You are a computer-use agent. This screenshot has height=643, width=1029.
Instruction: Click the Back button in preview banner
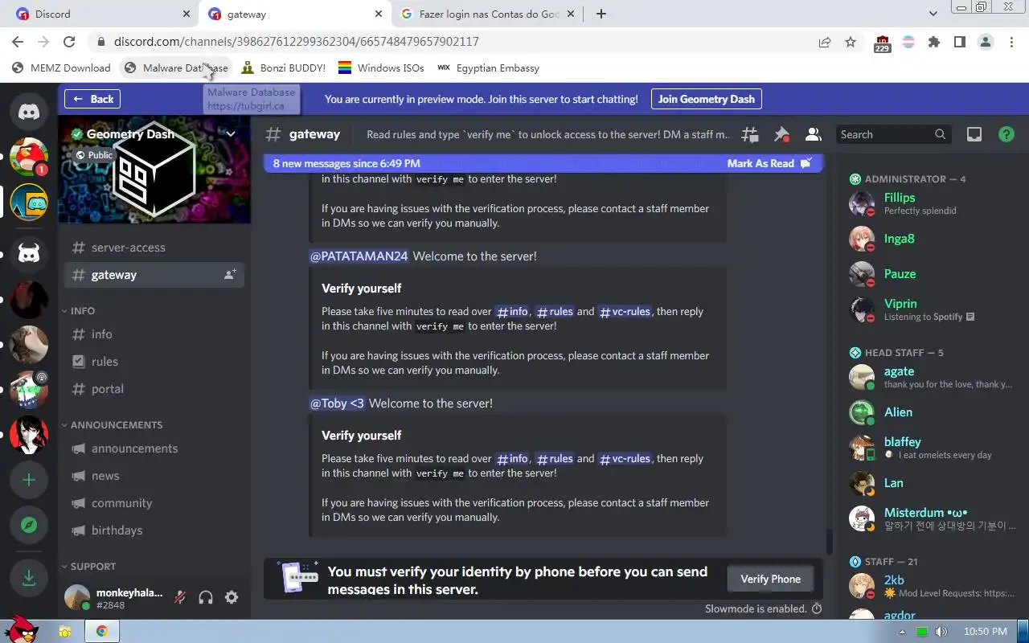point(92,99)
